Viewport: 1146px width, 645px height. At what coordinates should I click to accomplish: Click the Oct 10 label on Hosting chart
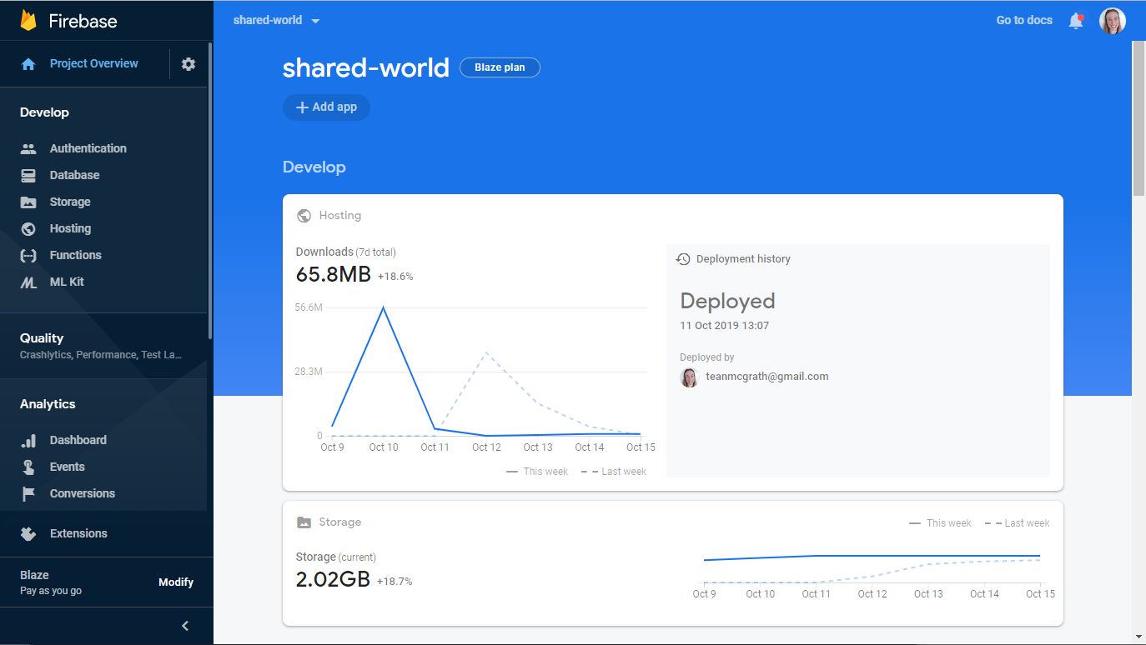(x=384, y=447)
